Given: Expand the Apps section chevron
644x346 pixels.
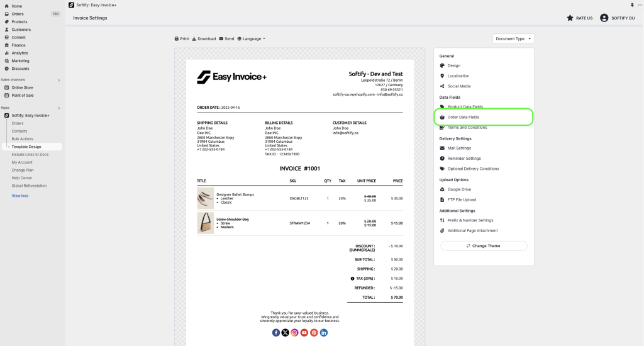Looking at the screenshot, I should click(x=59, y=108).
